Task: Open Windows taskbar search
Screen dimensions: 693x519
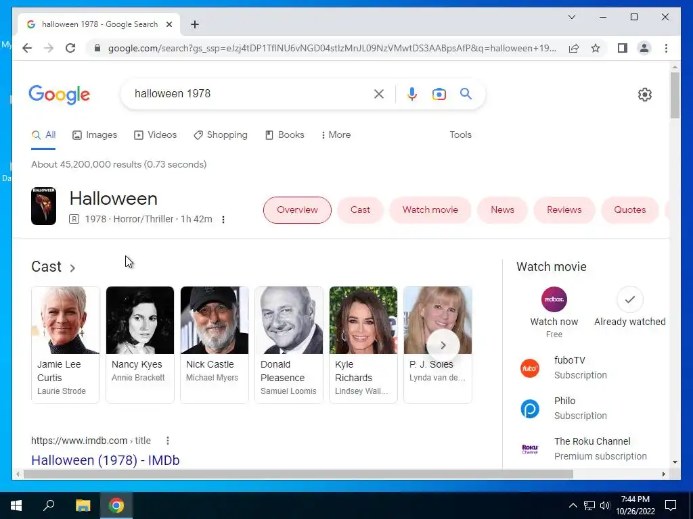Action: 49,505
